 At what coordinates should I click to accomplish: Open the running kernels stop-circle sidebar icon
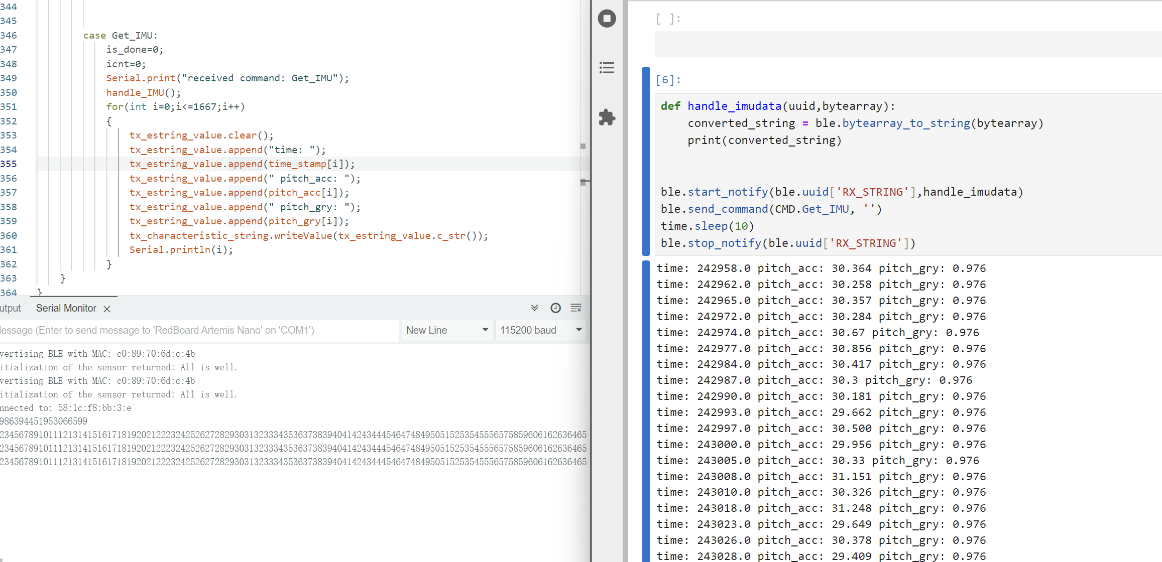(x=607, y=19)
